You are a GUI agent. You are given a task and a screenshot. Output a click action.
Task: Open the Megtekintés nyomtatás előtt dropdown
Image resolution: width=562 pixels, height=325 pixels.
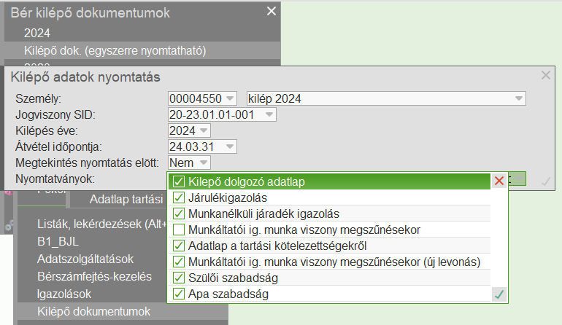point(203,162)
